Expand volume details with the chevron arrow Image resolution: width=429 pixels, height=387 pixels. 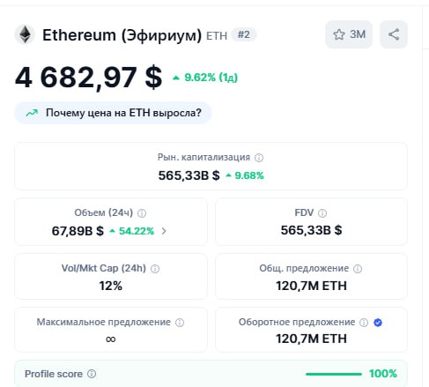[164, 231]
